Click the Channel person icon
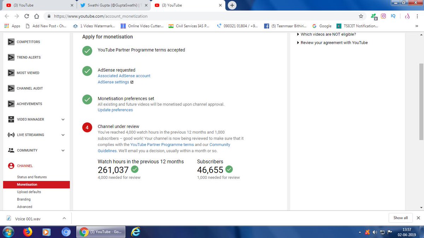The width and height of the screenshot is (424, 238). (x=11, y=166)
